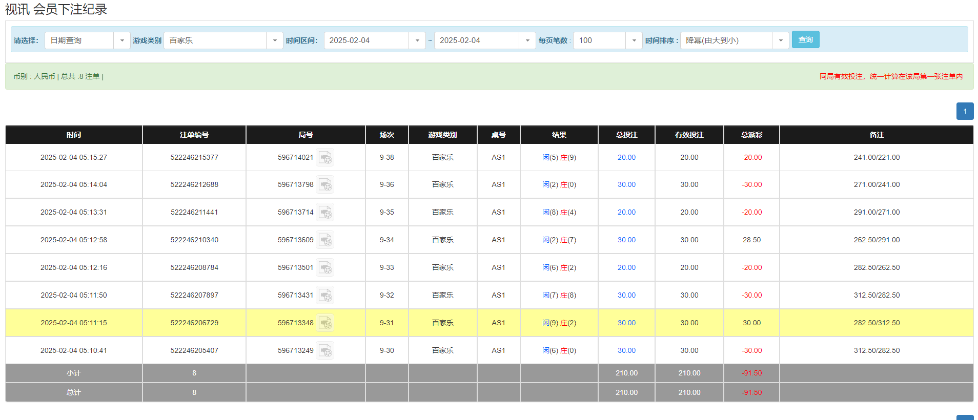Play replay icon for round 596713501
Screen dimensions: 978x420
pyautogui.click(x=325, y=268)
